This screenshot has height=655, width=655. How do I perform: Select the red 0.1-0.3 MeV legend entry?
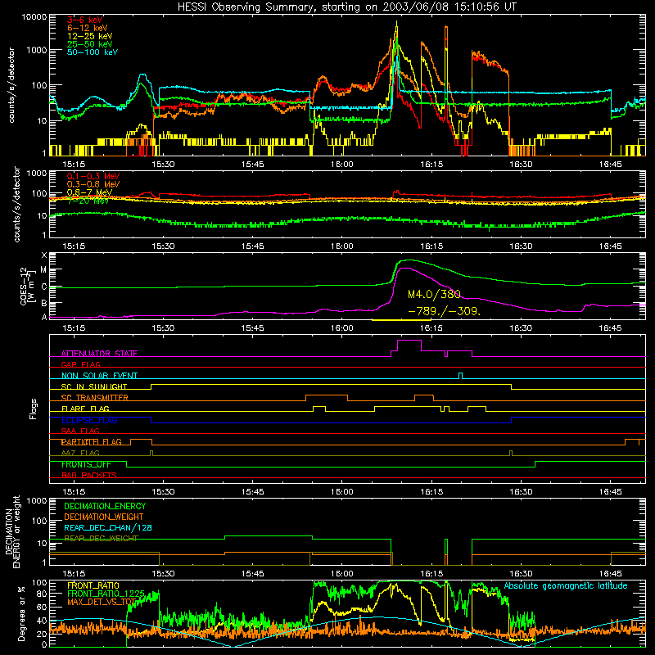coord(93,176)
